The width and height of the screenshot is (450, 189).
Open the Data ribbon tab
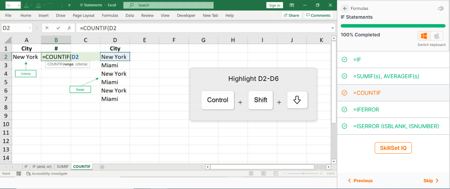[129, 15]
